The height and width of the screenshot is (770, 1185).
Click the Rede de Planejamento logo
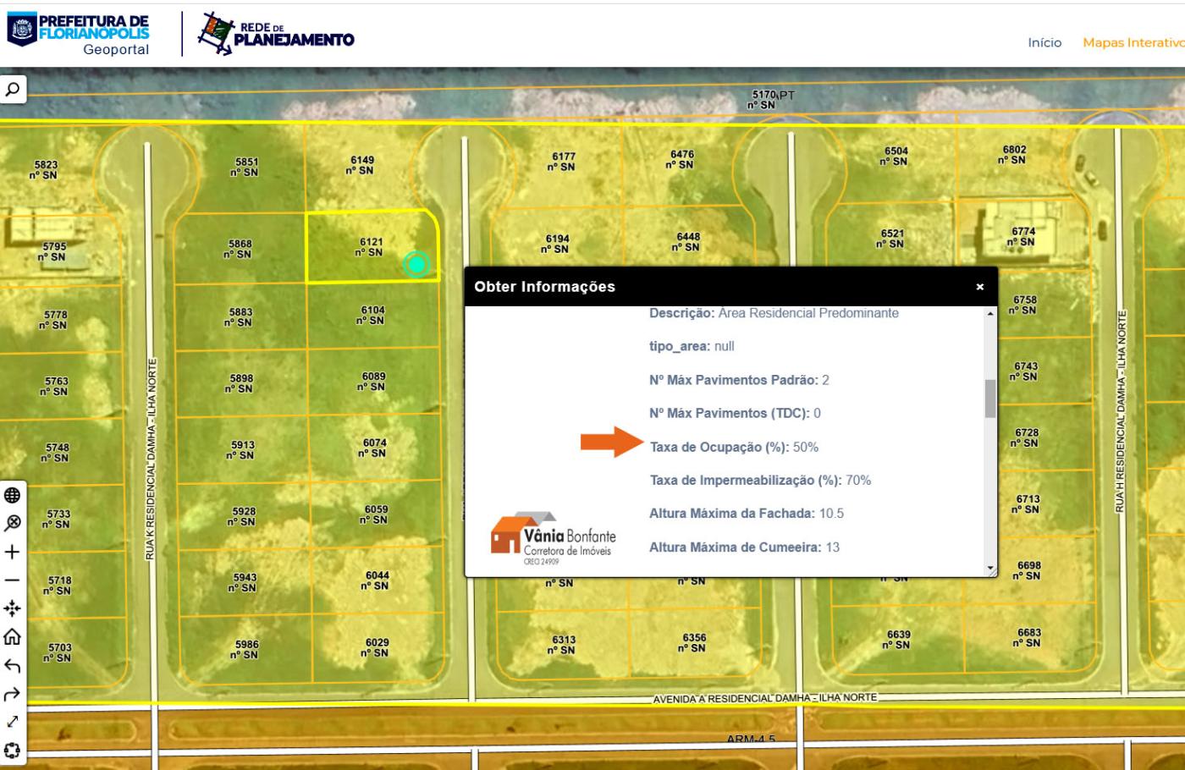[276, 34]
